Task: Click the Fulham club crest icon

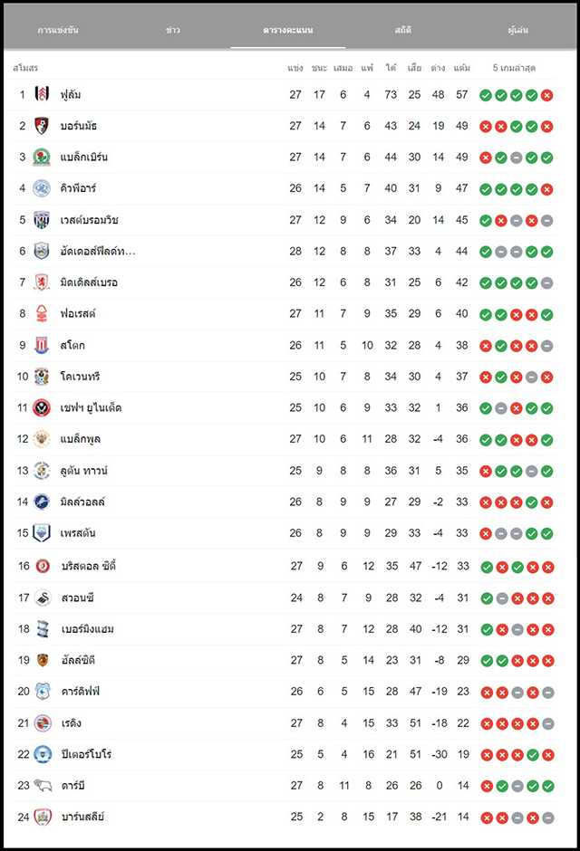Action: (x=42, y=94)
